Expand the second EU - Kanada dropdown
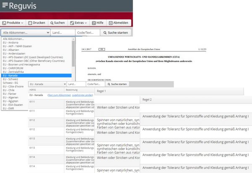Image resolution: width=252 pixels, height=173 pixels. click(47, 84)
